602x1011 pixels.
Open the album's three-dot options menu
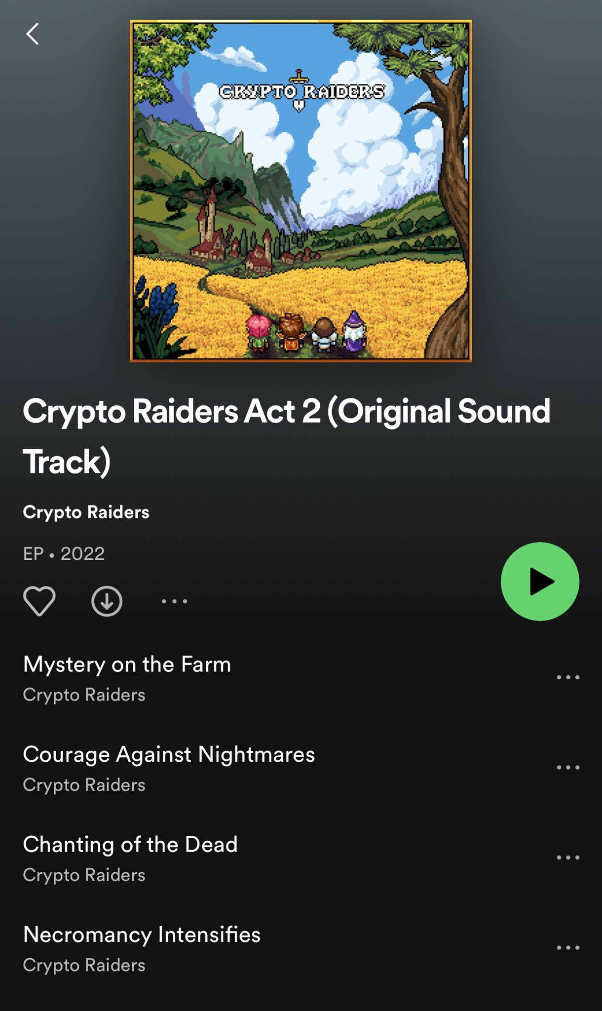[x=175, y=601]
